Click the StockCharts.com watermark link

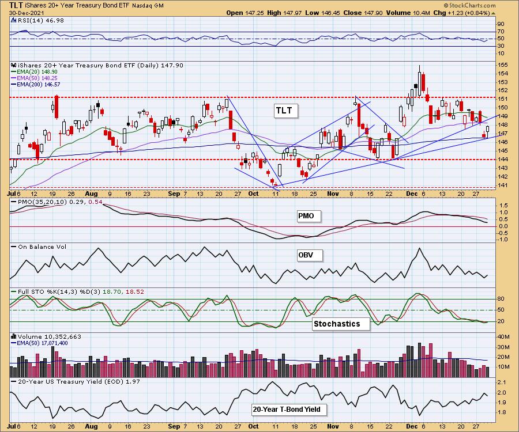pyautogui.click(x=469, y=5)
